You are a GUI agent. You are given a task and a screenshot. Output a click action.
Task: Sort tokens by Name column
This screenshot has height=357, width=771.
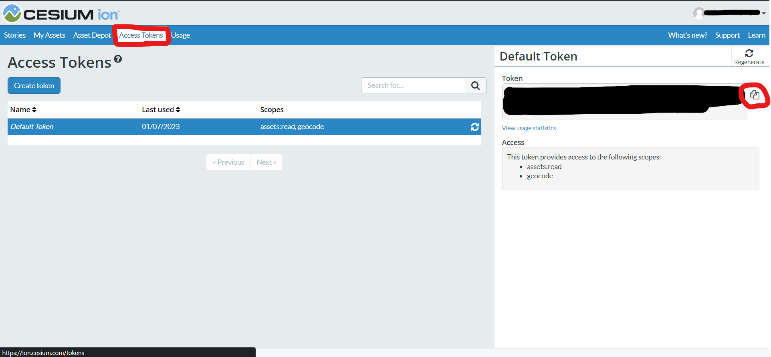pyautogui.click(x=23, y=110)
